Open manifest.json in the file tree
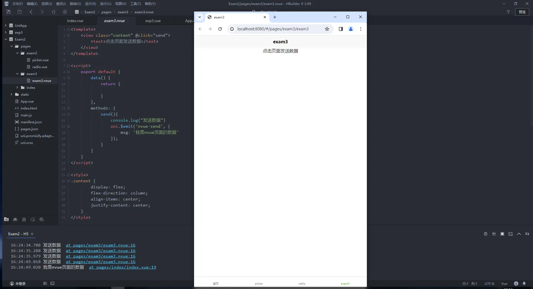Image resolution: width=533 pixels, height=289 pixels. coord(31,122)
